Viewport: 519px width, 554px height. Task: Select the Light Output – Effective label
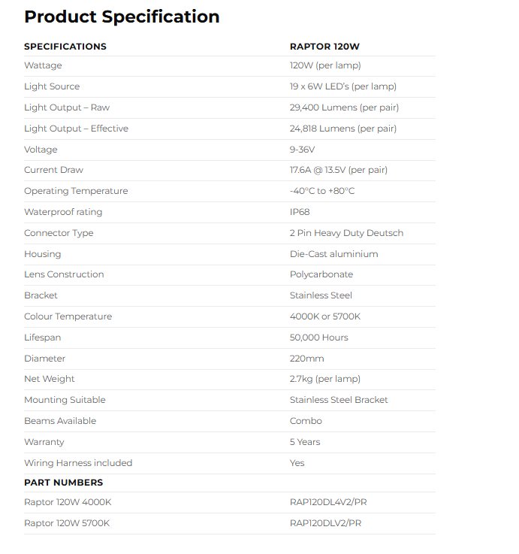pos(76,129)
